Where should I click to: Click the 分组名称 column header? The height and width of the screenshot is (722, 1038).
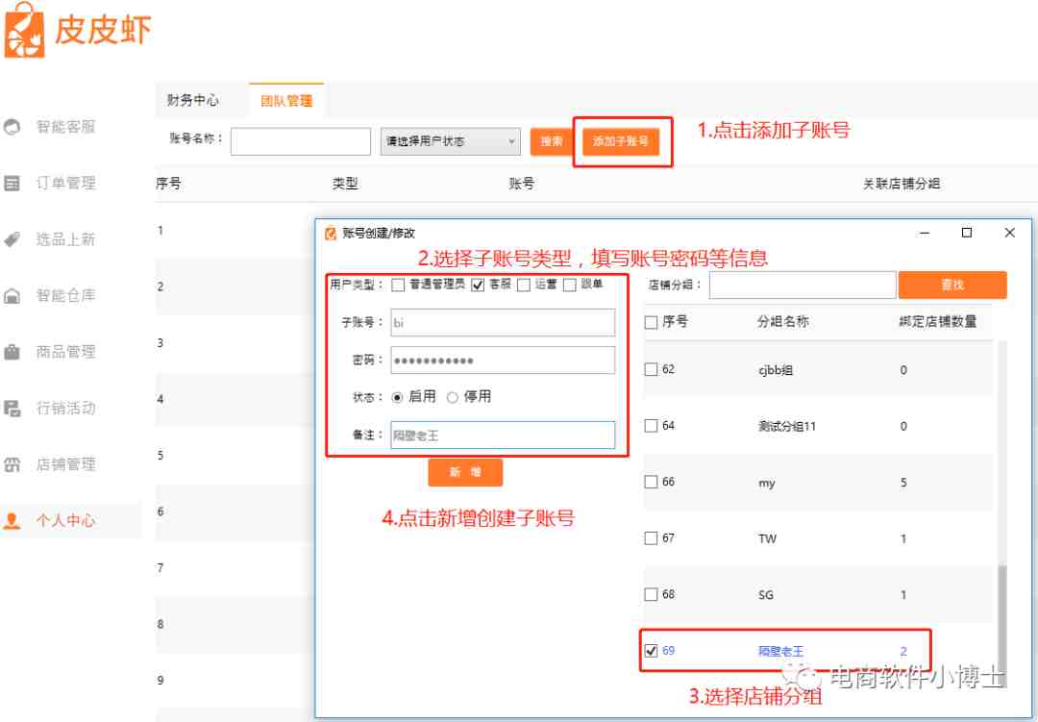tap(783, 322)
